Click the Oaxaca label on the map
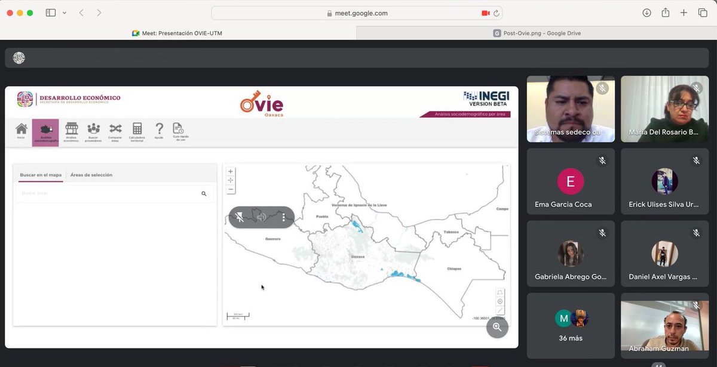Screen dimensions: 717x367 [358, 257]
